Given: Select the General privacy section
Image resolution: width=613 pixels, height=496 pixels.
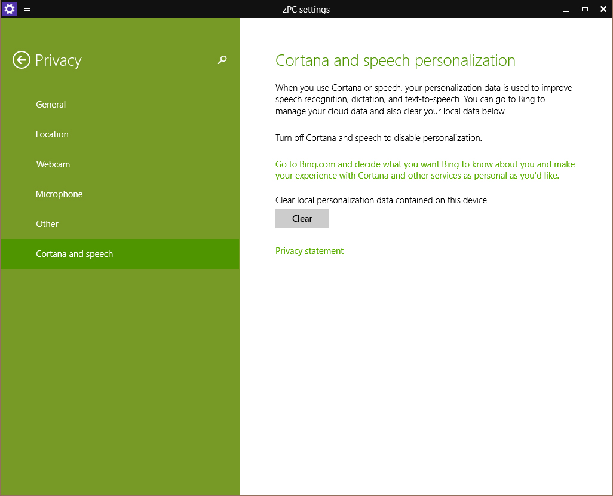Looking at the screenshot, I should [119, 105].
